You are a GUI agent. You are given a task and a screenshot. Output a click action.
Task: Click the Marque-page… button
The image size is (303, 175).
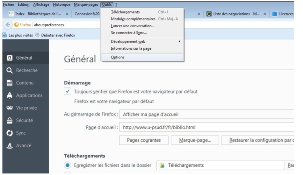pos(195,140)
